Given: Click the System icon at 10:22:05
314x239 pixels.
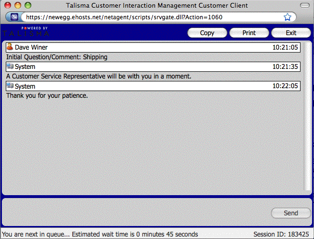Looking at the screenshot, I should (10, 86).
